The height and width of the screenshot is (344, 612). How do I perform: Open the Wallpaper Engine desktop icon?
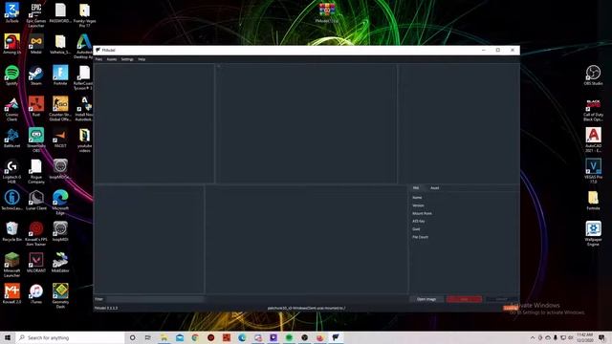click(593, 233)
